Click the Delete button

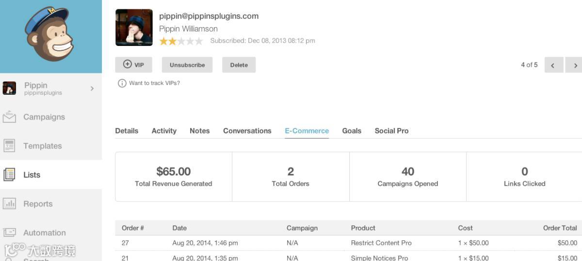point(239,65)
